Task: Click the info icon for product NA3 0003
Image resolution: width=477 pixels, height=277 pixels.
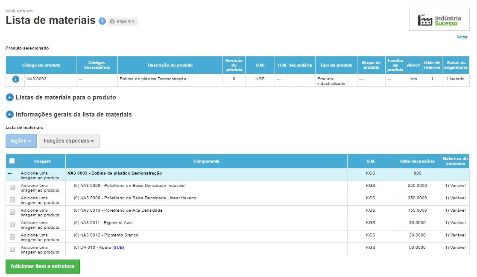Action: click(x=16, y=79)
